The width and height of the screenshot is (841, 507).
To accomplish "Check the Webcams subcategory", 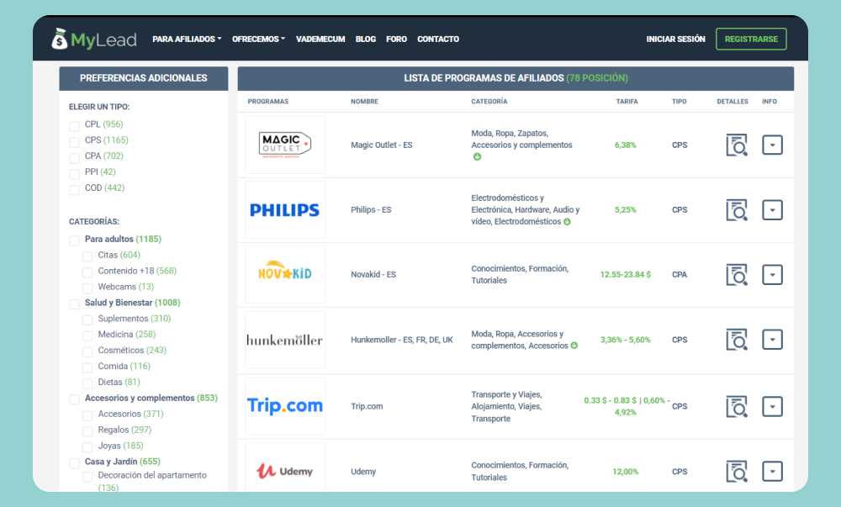I will point(87,288).
